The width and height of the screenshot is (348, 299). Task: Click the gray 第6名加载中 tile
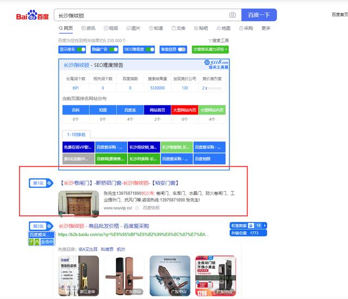pyautogui.click(x=78, y=159)
